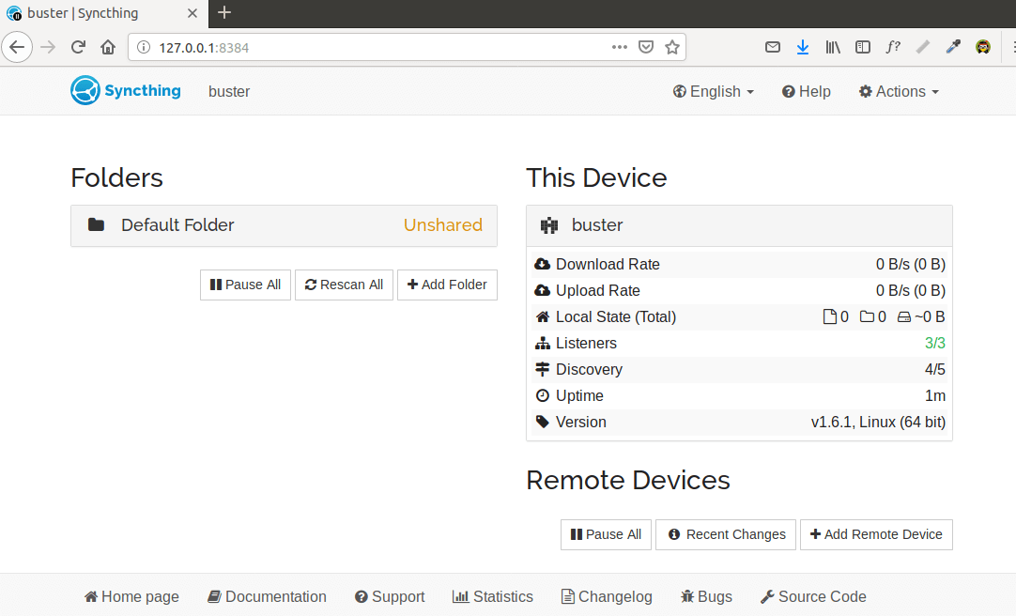Open the Help menu item
Screen dimensions: 1016x616
click(x=807, y=91)
